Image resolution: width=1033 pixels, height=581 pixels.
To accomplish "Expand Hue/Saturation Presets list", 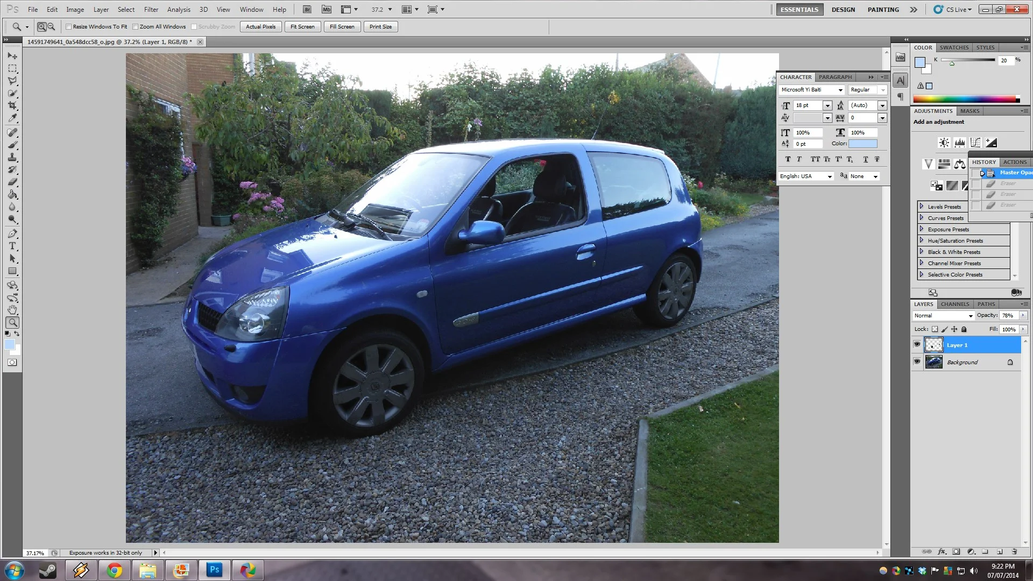I will [x=922, y=240].
